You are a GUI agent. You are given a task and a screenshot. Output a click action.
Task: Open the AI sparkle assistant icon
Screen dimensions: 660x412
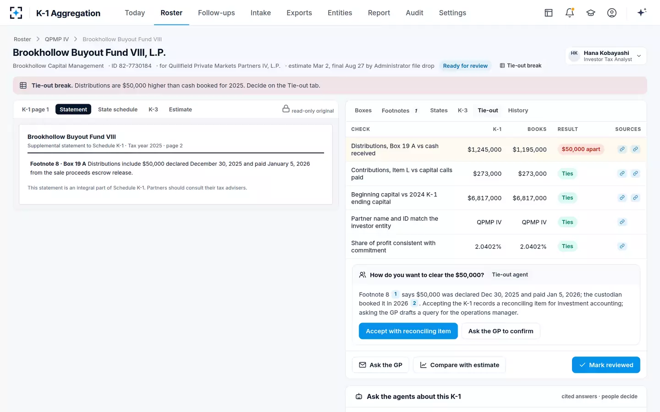(642, 12)
